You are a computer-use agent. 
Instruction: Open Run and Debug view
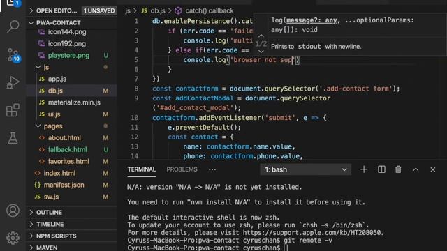tap(13, 83)
